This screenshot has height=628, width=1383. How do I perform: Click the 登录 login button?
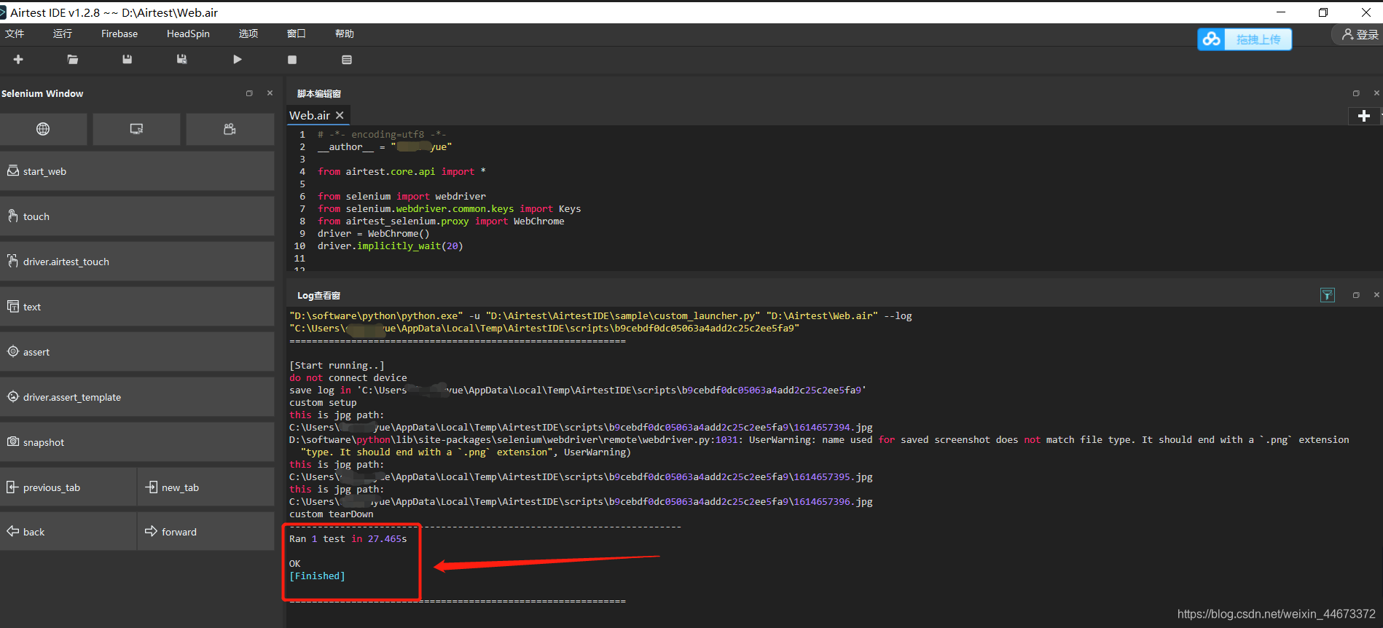[x=1360, y=34]
